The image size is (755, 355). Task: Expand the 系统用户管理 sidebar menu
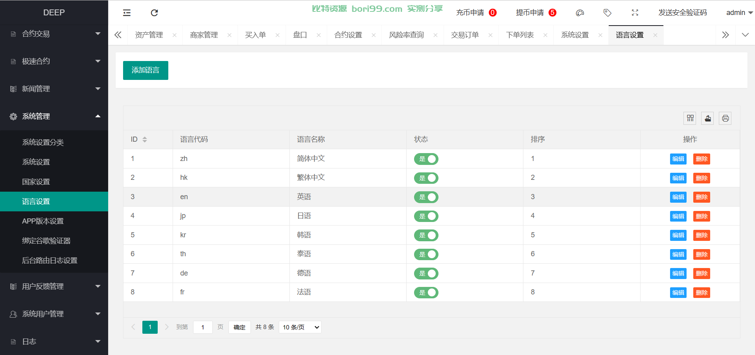pos(54,314)
